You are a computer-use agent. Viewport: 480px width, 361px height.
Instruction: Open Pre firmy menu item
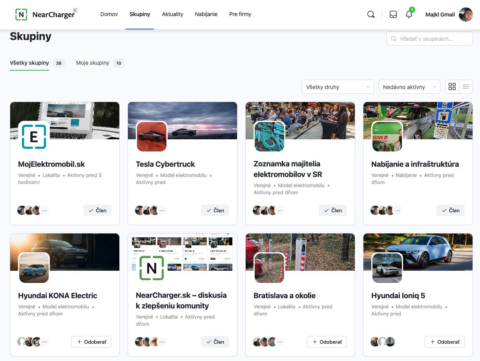(240, 14)
